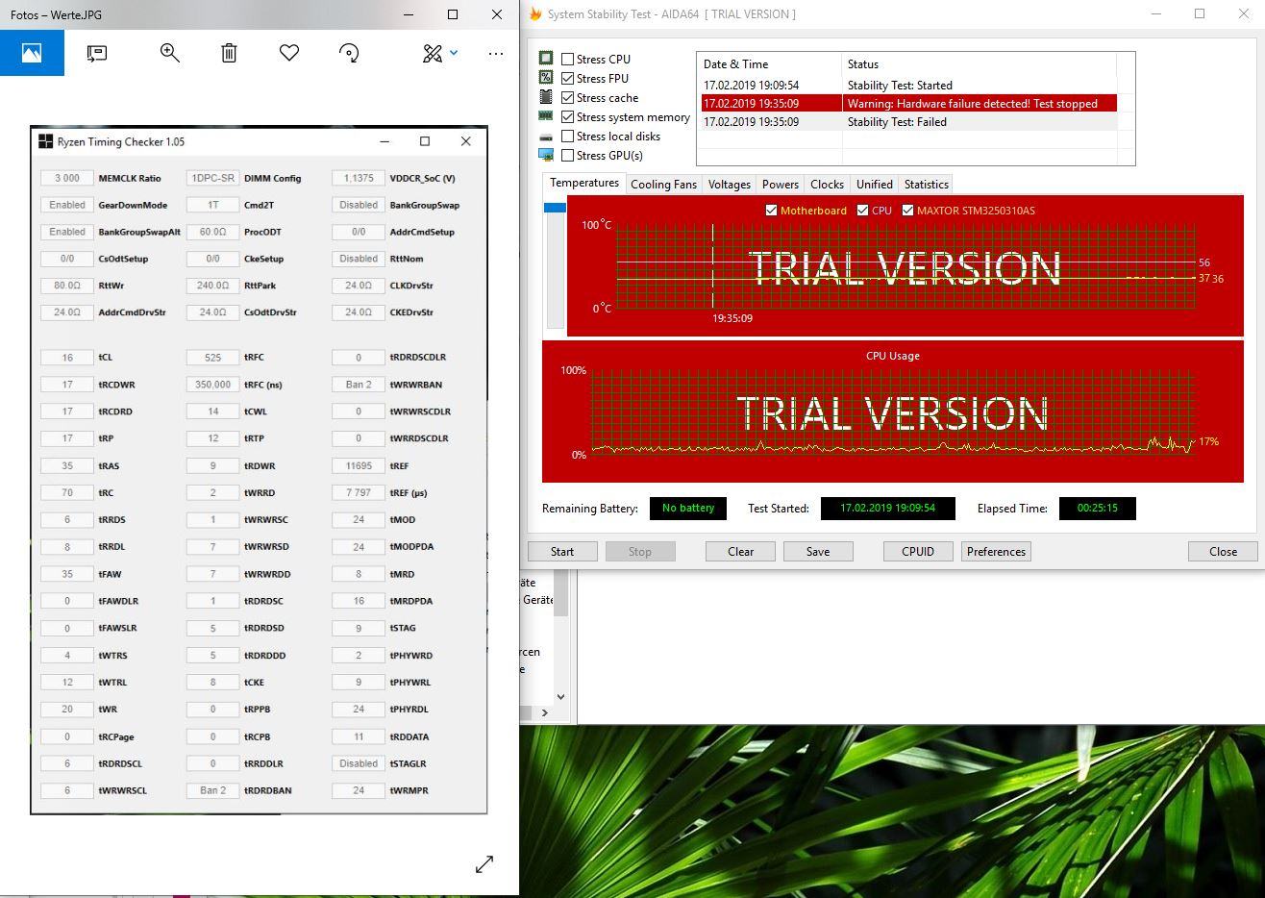Uncheck Stress system memory checkbox
1265x898 pixels.
(568, 117)
